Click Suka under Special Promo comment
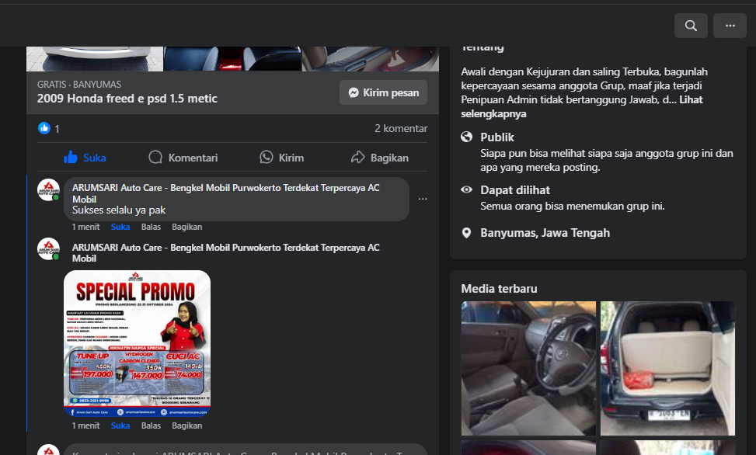756x455 pixels. pyautogui.click(x=120, y=425)
